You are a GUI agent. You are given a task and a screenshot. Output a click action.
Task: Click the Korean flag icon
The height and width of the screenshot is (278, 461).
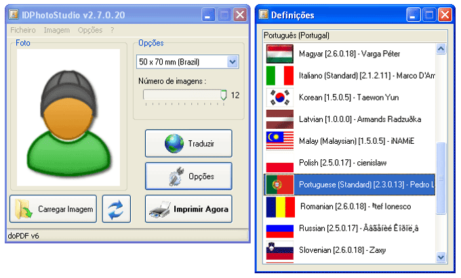tap(279, 98)
